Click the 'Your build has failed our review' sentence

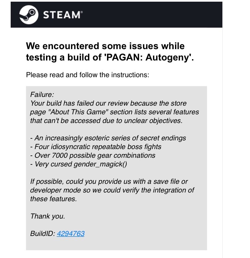click(115, 112)
